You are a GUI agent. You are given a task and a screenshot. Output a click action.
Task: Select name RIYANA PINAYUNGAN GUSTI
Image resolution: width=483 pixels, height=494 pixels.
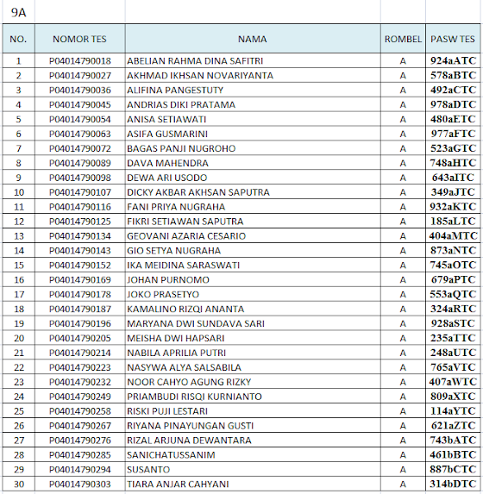point(190,426)
